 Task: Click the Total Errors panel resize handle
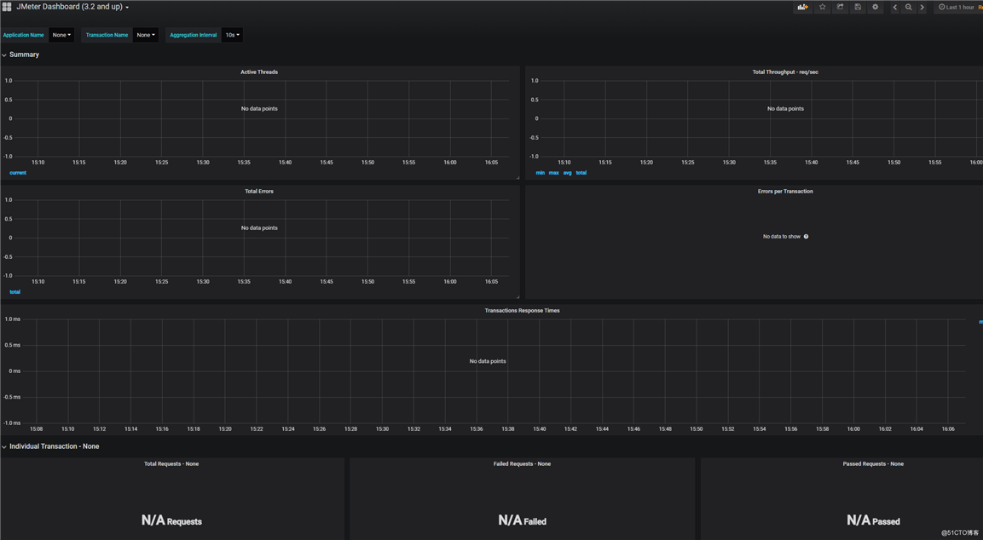pyautogui.click(x=518, y=297)
